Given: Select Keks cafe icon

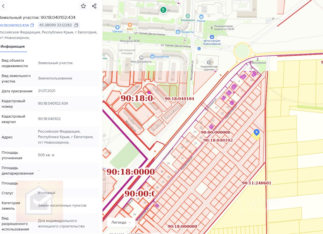Looking at the screenshot, I should 130,25.
